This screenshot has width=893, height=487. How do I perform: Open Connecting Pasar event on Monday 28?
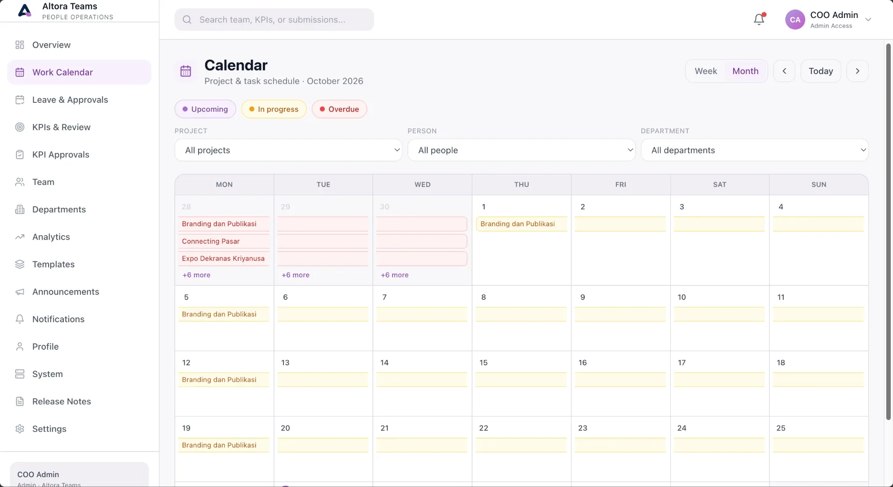pyautogui.click(x=224, y=241)
